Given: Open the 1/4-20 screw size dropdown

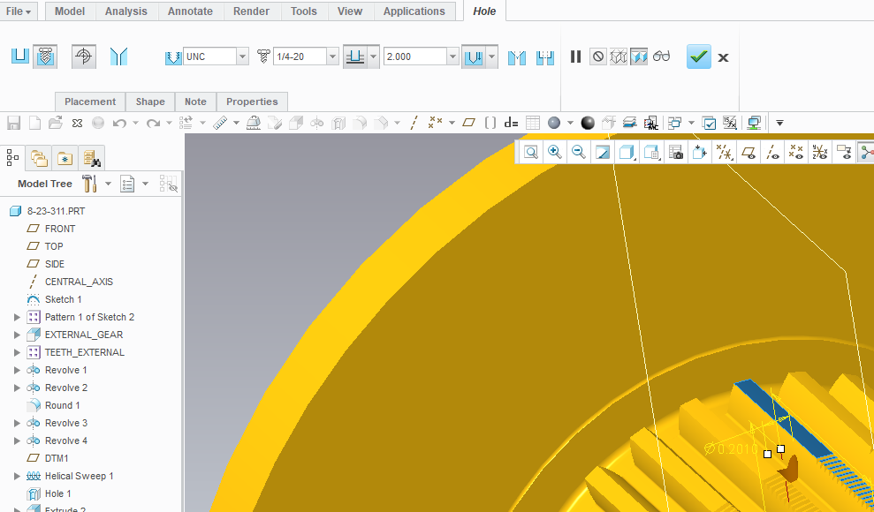Looking at the screenshot, I should click(332, 56).
